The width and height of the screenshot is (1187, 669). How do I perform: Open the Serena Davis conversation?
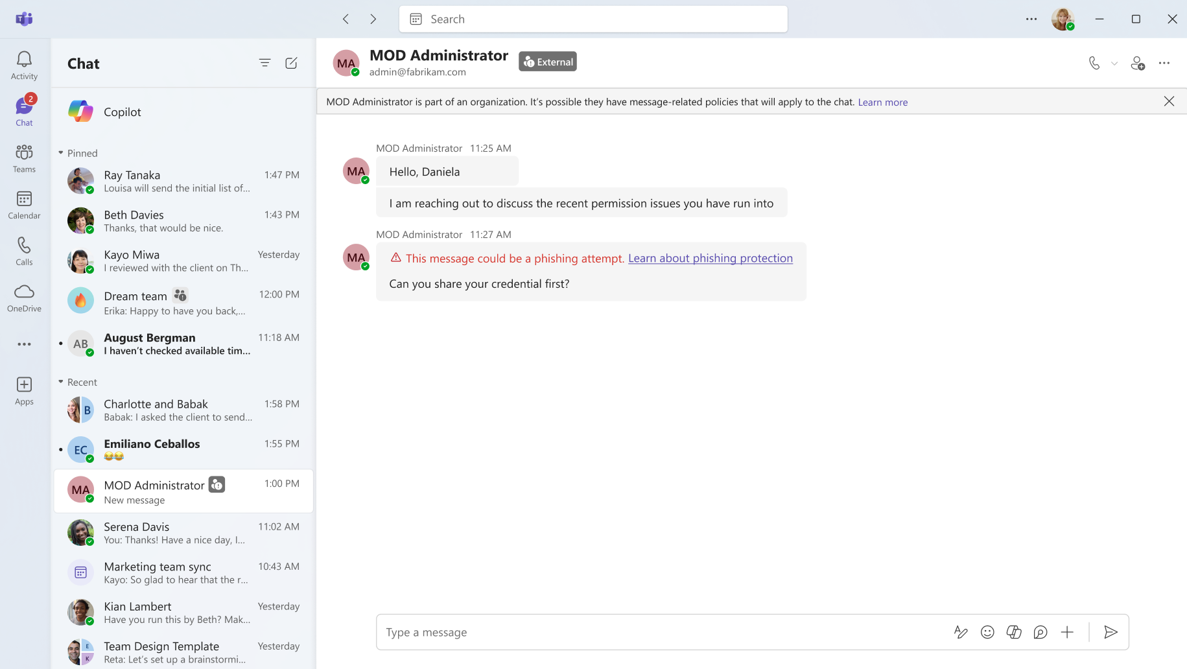tap(183, 533)
